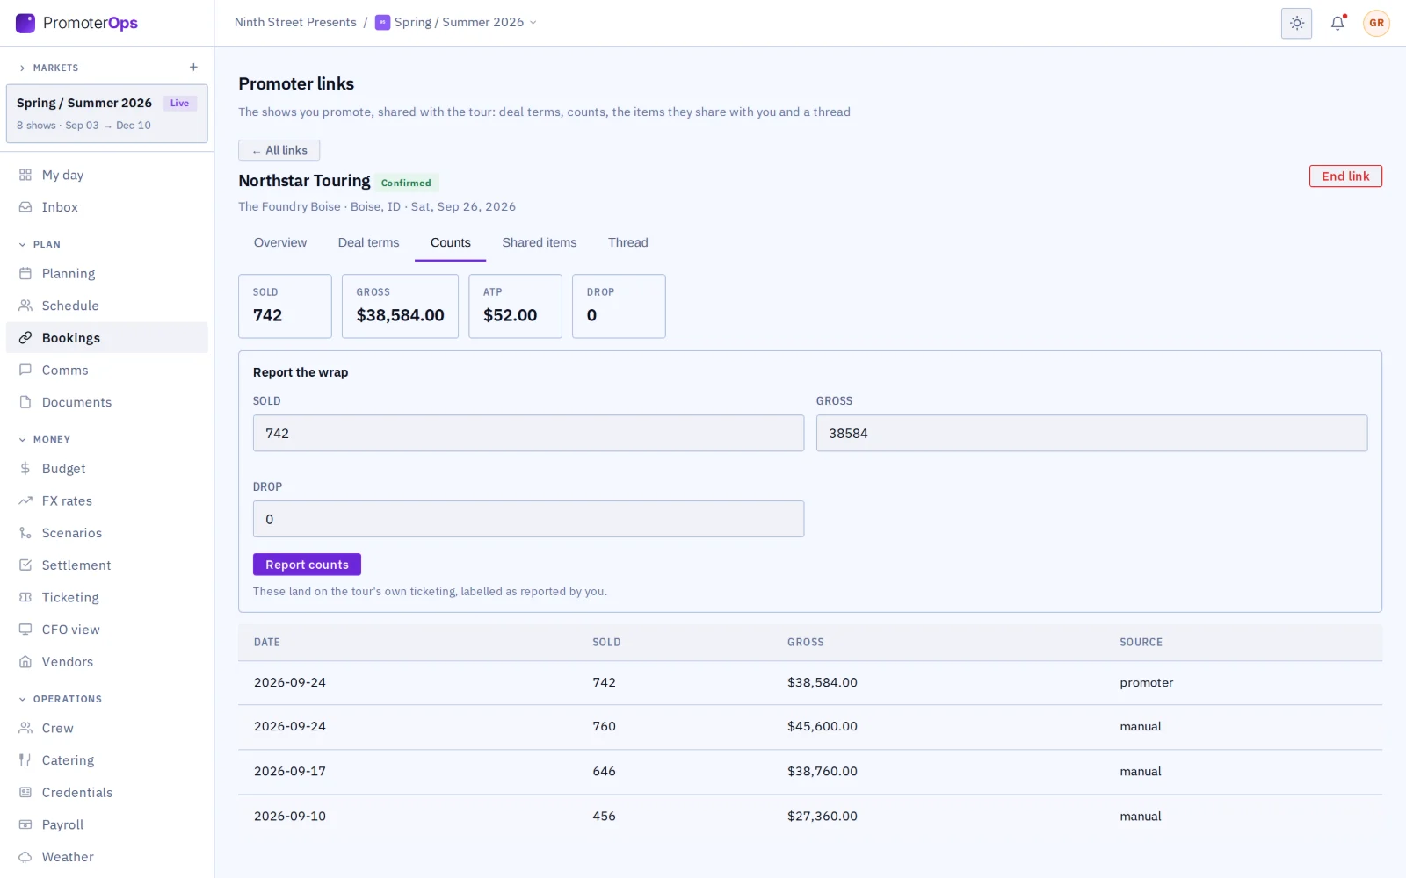Click the add market plus icon

(193, 68)
